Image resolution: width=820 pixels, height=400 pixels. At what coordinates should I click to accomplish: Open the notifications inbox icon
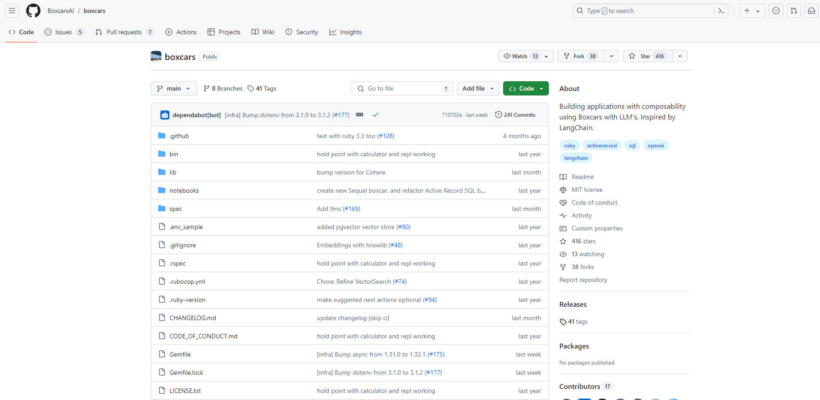point(811,11)
